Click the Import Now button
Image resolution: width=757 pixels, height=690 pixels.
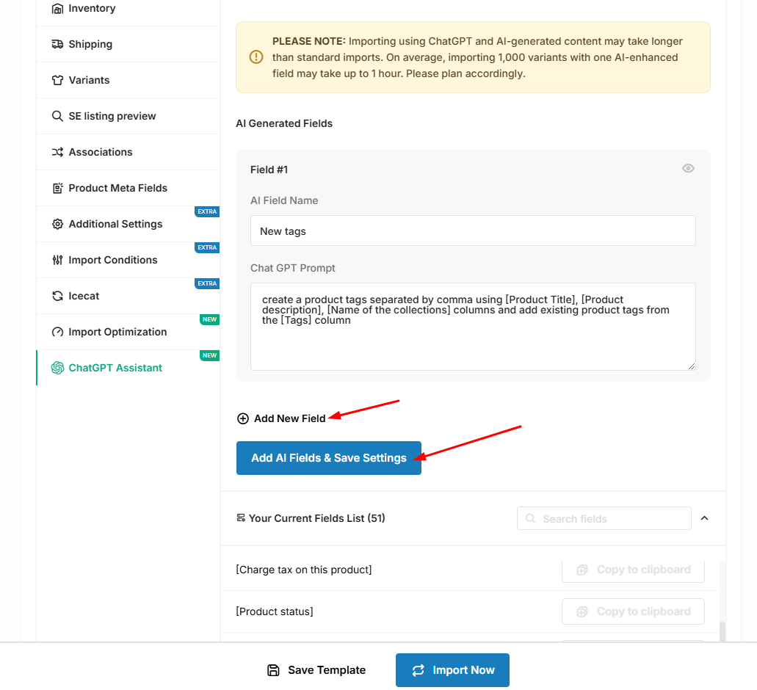(452, 670)
